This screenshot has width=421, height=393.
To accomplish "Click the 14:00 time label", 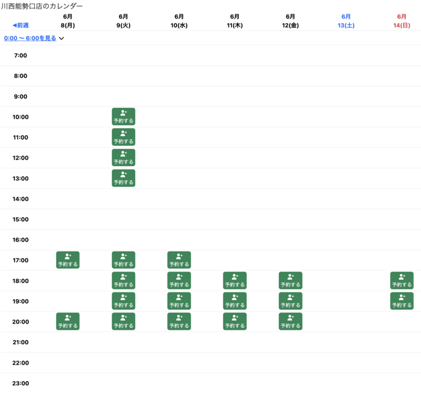I will [21, 199].
